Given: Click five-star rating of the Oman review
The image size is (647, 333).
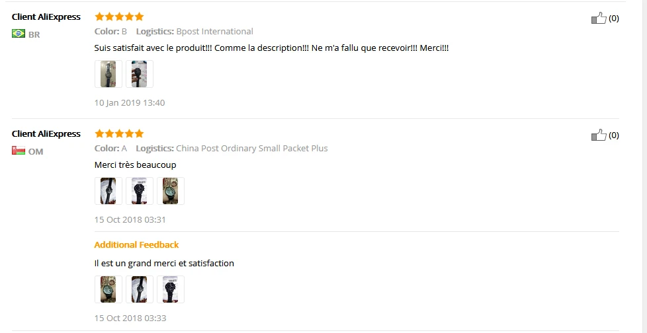Looking at the screenshot, I should (119, 133).
